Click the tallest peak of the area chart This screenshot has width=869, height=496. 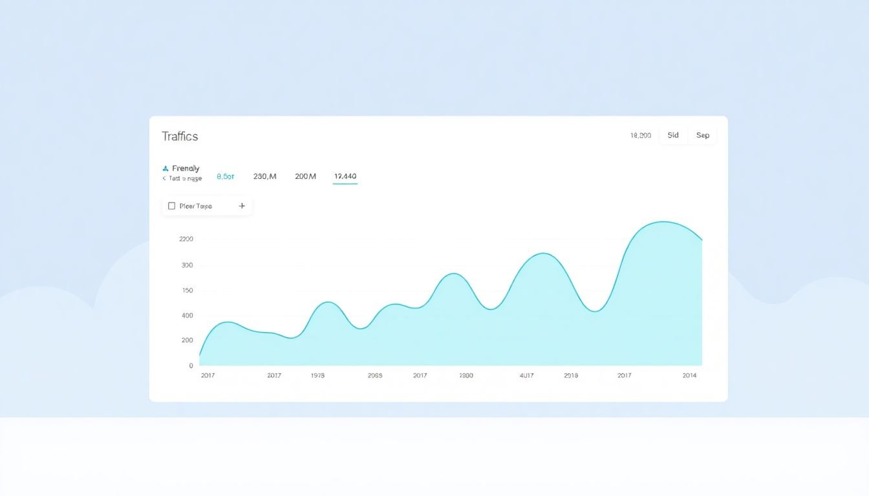(x=663, y=222)
